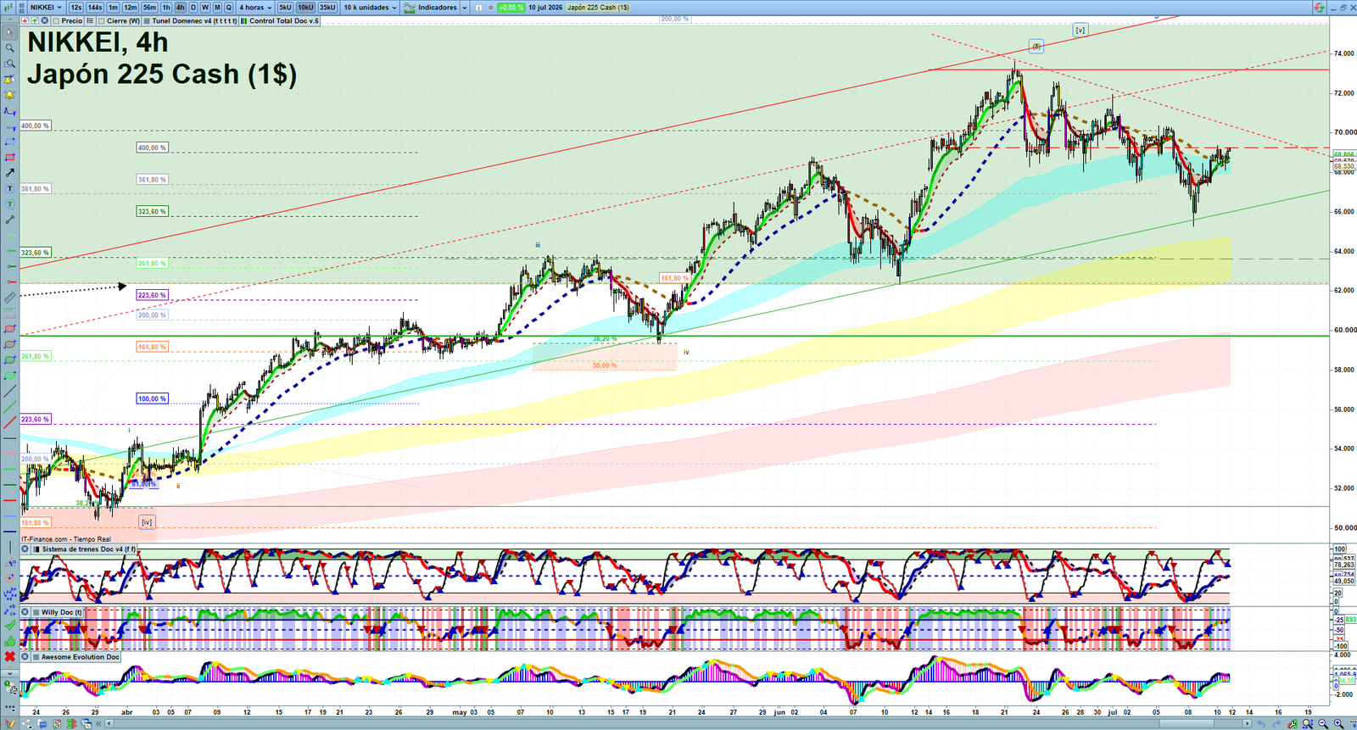
Task: Click the zoom out magnifier at bottom right
Action: pyautogui.click(x=1323, y=723)
